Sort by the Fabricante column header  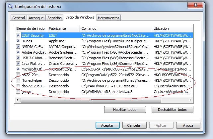click(x=63, y=28)
